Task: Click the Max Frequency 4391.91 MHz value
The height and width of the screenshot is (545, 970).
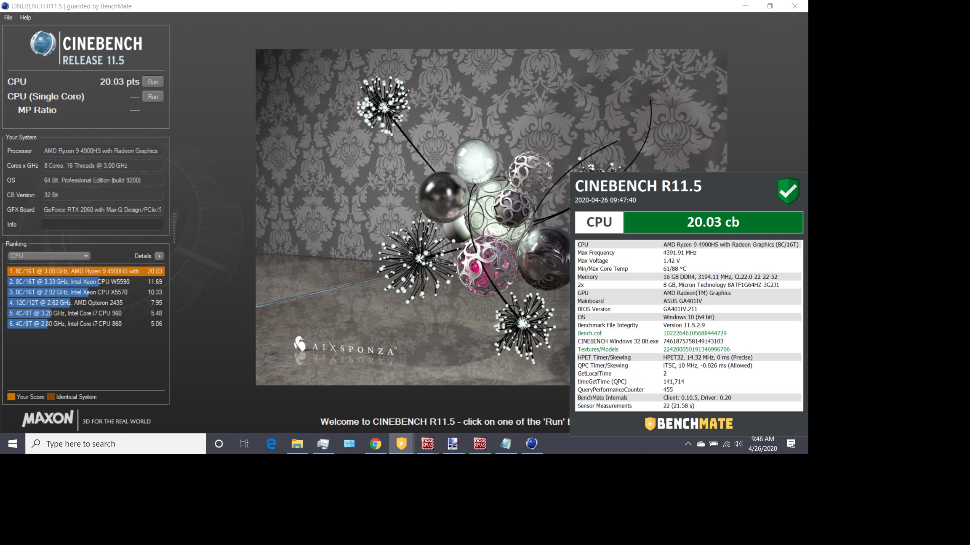Action: 680,253
